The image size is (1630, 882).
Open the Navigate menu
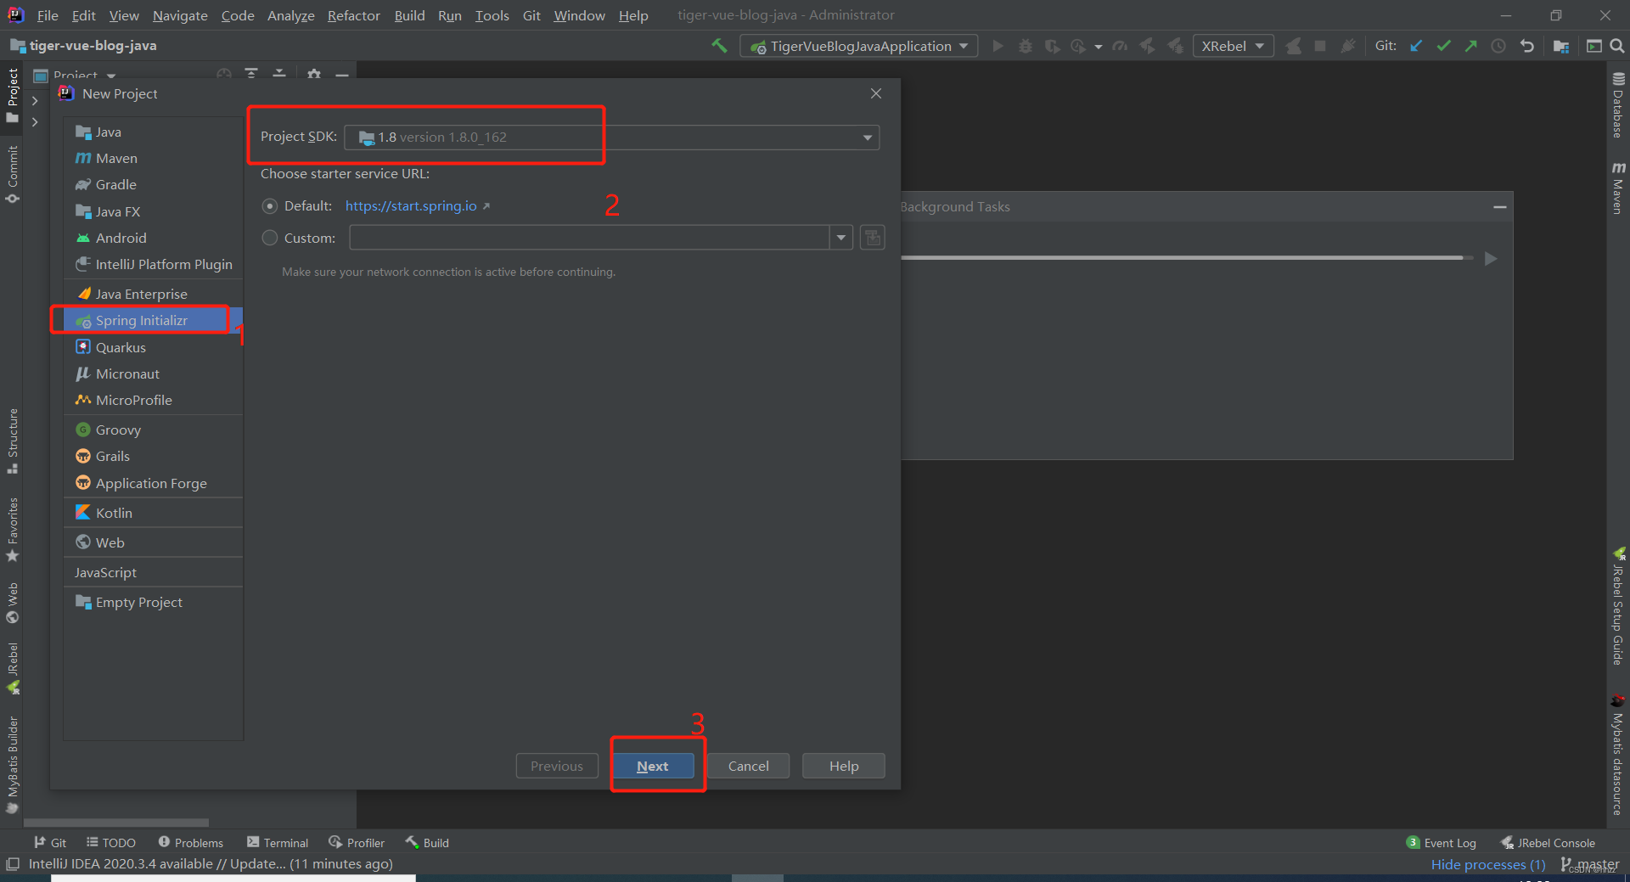tap(180, 15)
